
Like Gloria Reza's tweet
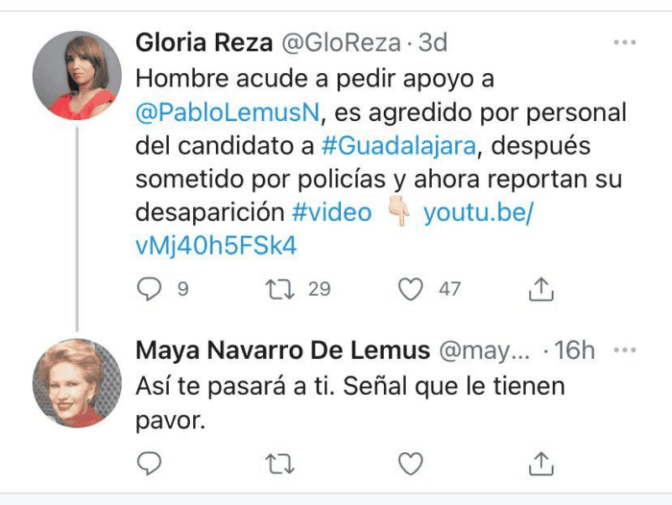click(409, 289)
